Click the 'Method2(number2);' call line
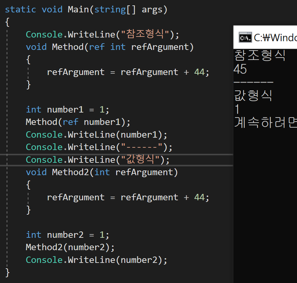The width and height of the screenshot is (297, 283). point(70,247)
